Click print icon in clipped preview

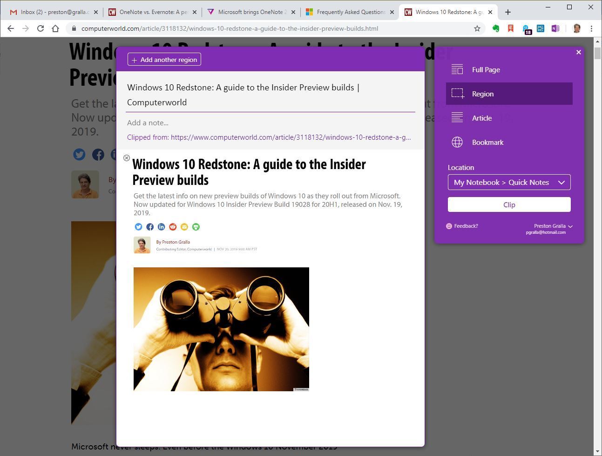(x=196, y=227)
